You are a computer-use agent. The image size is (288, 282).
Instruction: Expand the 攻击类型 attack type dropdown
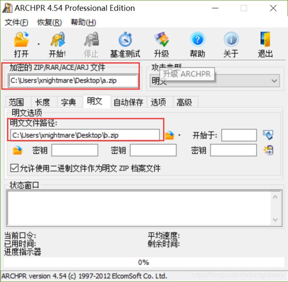pos(274,81)
